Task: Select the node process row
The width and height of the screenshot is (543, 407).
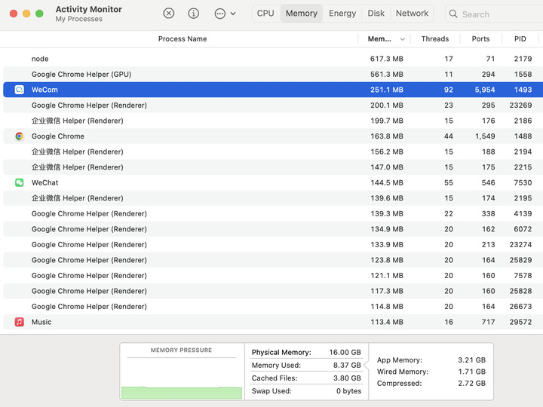Action: (273, 59)
